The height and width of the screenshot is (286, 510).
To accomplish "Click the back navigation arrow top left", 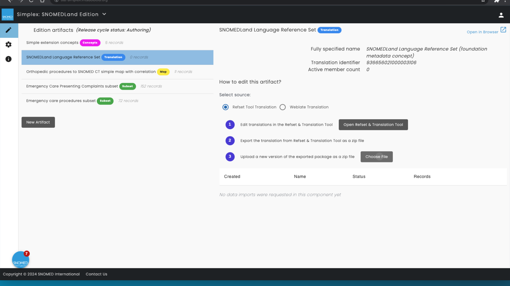I will (x=10, y=1).
